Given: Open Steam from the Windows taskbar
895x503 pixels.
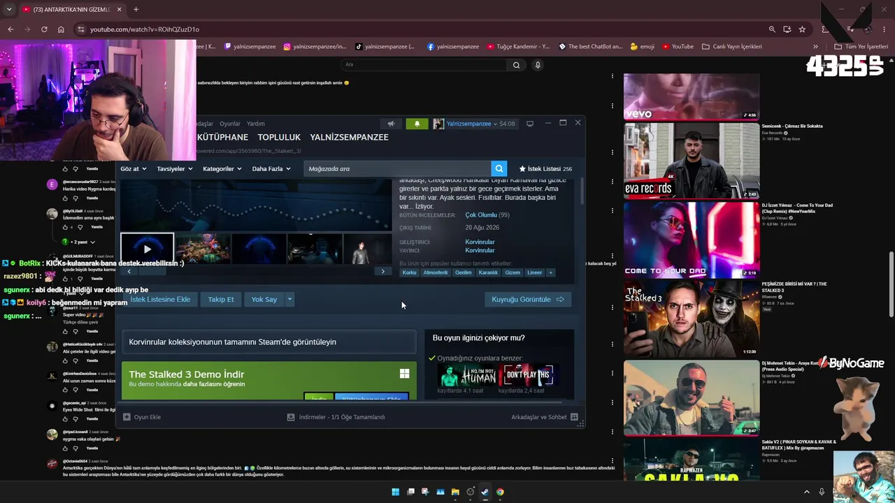Looking at the screenshot, I should [x=485, y=492].
